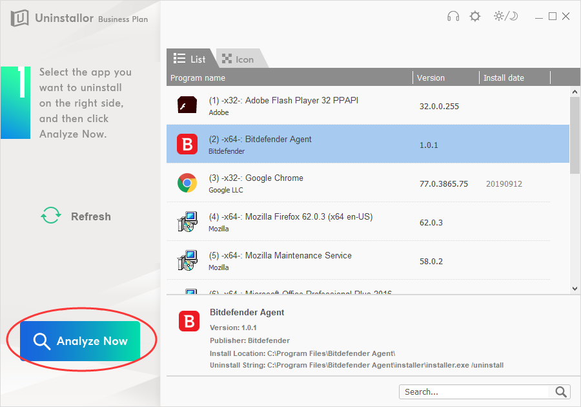Click the Bitdefender logo in details panel

(189, 321)
